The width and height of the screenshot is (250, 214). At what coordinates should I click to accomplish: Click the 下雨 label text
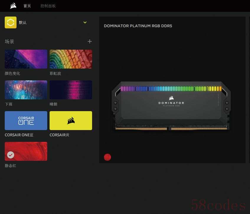pyautogui.click(x=9, y=104)
